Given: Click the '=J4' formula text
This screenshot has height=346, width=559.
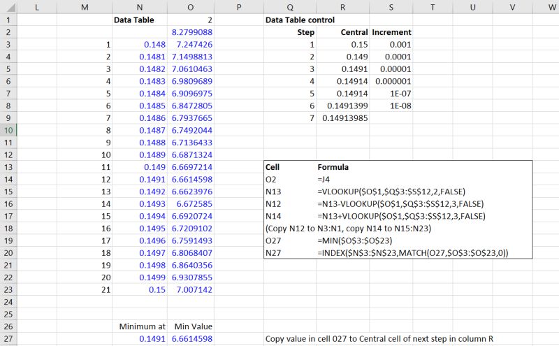Looking at the screenshot, I should click(324, 180).
